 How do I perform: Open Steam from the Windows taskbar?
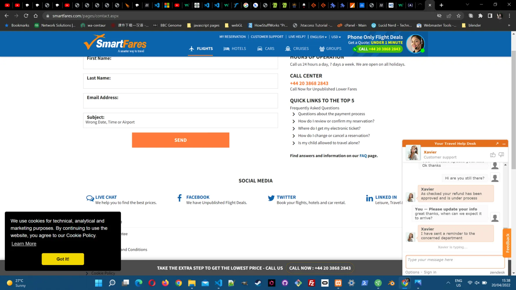[x=258, y=283]
